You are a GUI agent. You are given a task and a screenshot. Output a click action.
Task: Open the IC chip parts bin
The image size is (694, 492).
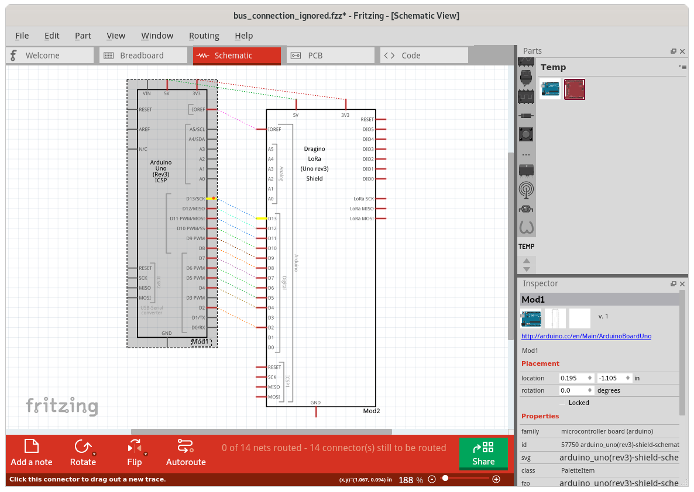coord(526,170)
